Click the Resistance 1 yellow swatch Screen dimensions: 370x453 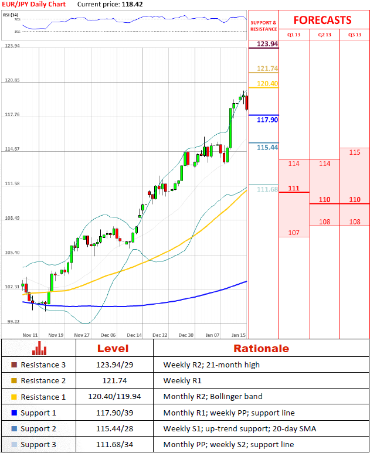[x=14, y=397]
